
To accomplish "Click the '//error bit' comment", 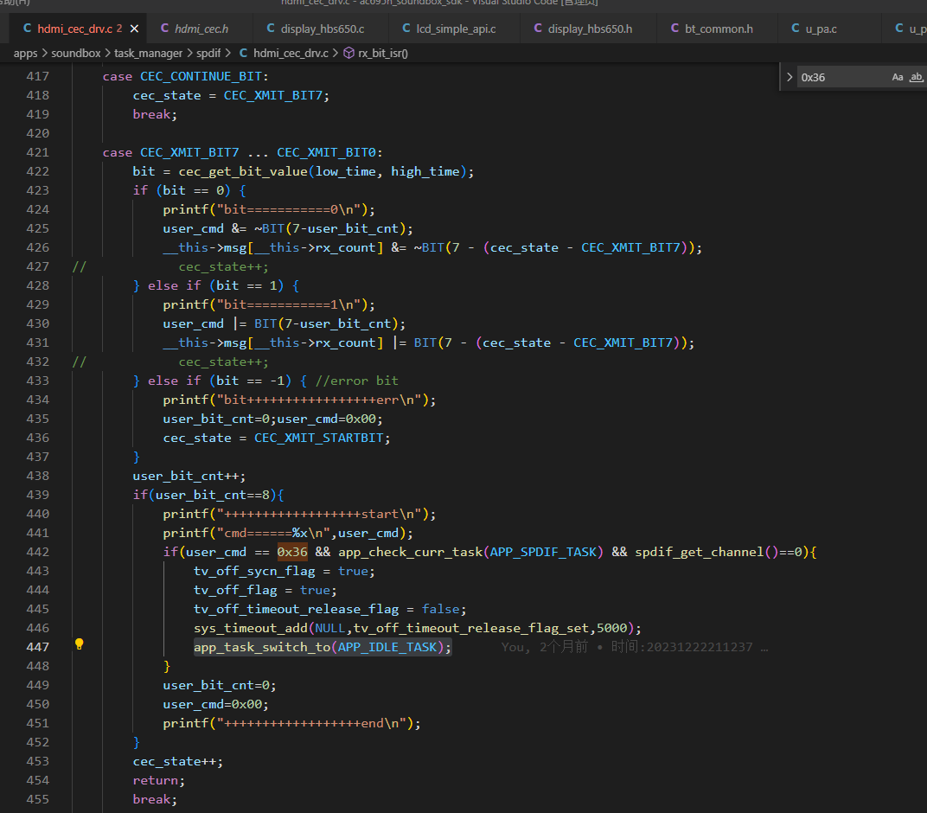I will pyautogui.click(x=357, y=381).
